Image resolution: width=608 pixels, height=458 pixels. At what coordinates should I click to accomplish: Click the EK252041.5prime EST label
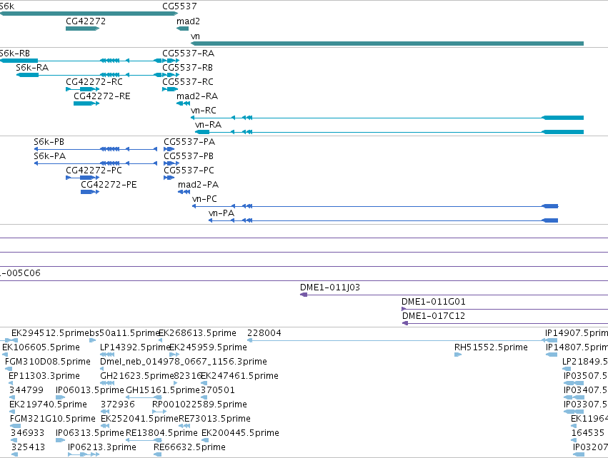coord(139,419)
